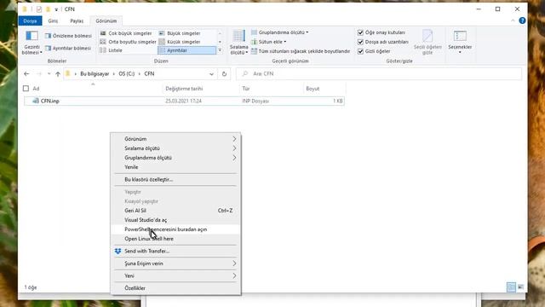This screenshot has height=307, width=545.
Task: Open the quick access toolbar customize arrow
Action: point(56,9)
